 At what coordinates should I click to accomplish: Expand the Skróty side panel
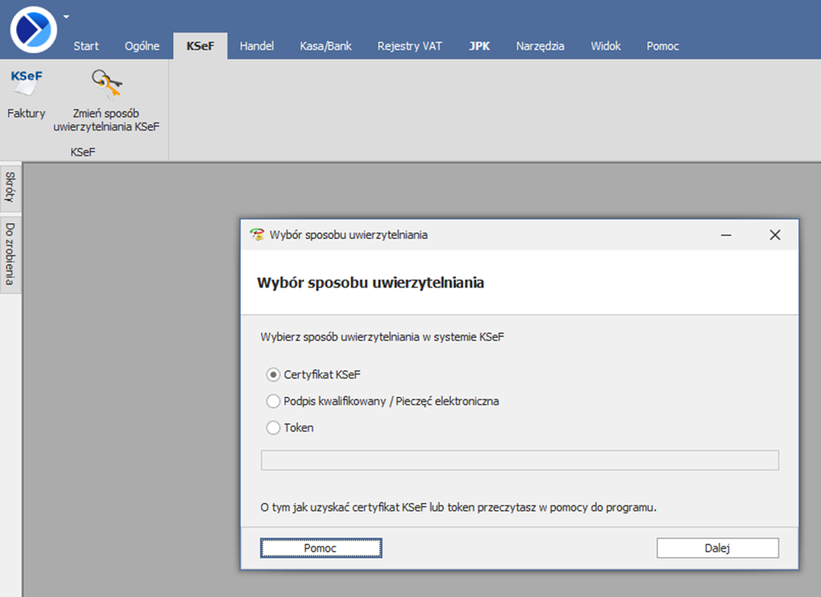[10, 187]
